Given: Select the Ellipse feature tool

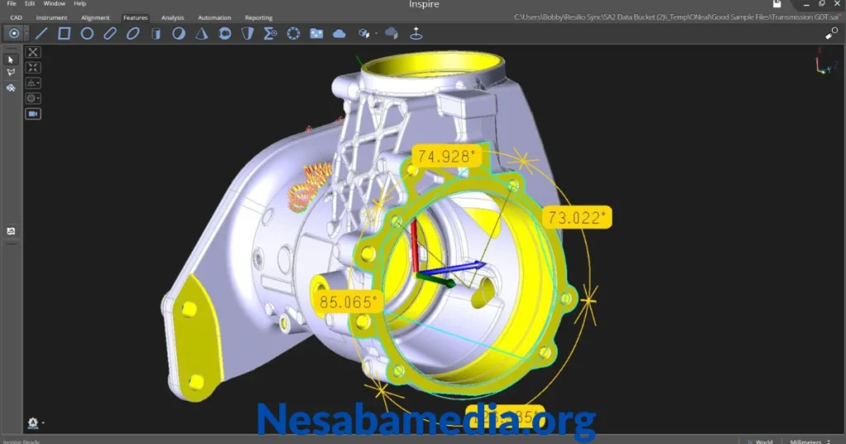Looking at the screenshot, I should point(133,33).
